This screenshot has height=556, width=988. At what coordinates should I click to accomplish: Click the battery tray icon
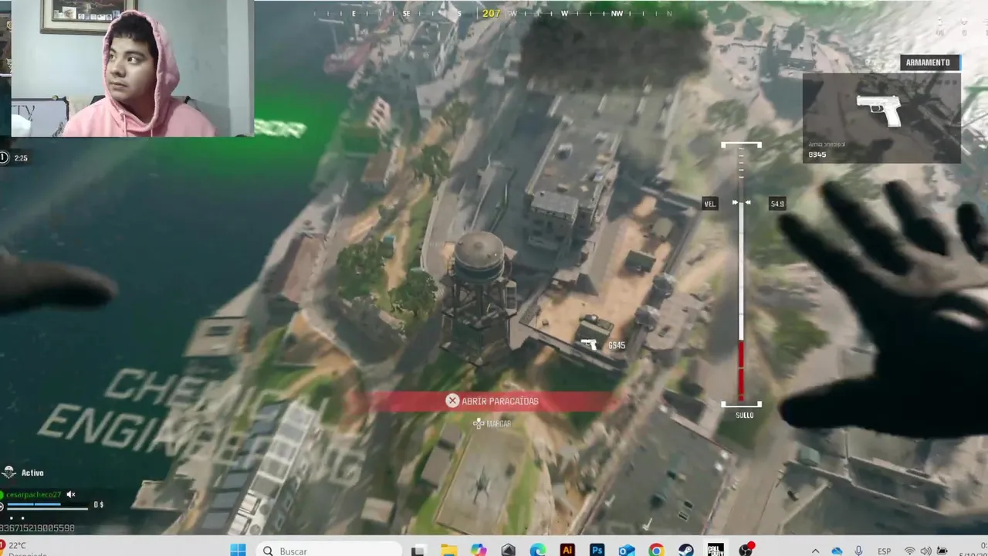[x=942, y=551]
